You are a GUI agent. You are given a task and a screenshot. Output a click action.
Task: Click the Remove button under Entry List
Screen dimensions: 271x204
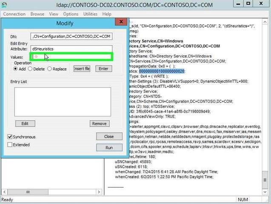click(100, 124)
